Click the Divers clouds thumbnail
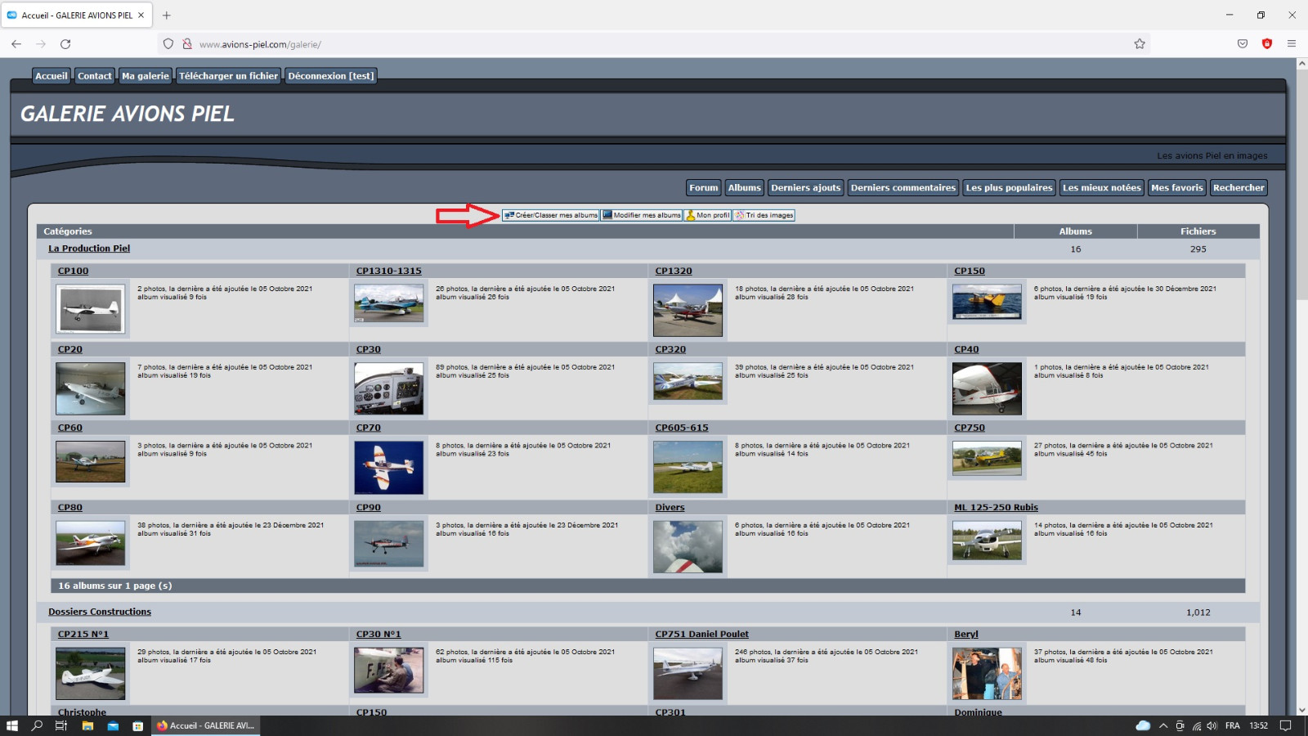Viewport: 1308px width, 736px height. click(x=688, y=546)
